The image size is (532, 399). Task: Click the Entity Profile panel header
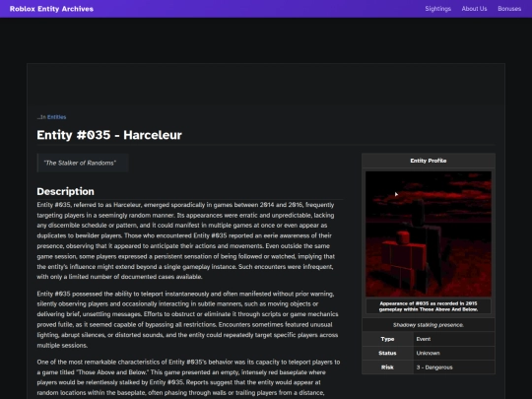coord(429,161)
